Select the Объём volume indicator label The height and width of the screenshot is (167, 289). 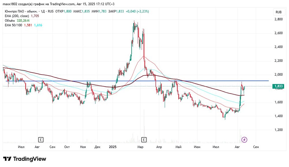tap(10, 21)
